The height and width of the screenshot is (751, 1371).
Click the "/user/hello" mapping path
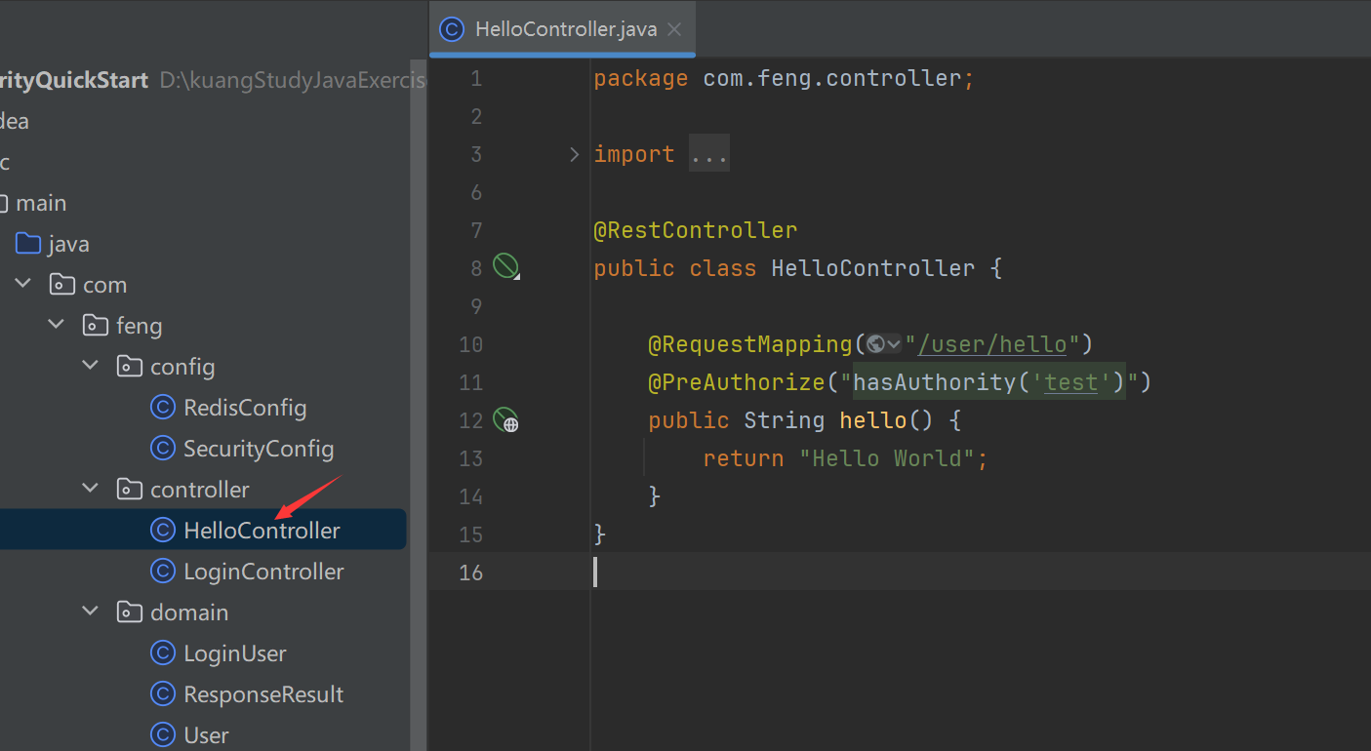[993, 344]
